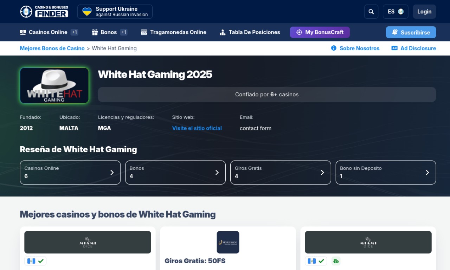Click White Hat Gaming breadcrumb text

point(114,49)
